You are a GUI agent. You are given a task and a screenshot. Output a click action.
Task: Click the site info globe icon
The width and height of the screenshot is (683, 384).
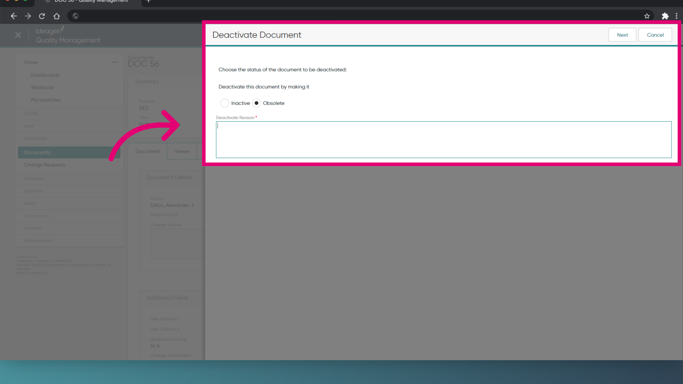coord(75,16)
